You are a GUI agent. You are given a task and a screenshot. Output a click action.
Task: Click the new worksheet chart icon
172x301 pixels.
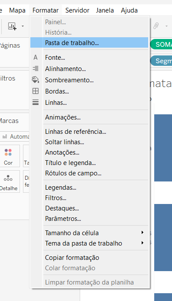[12, 26]
